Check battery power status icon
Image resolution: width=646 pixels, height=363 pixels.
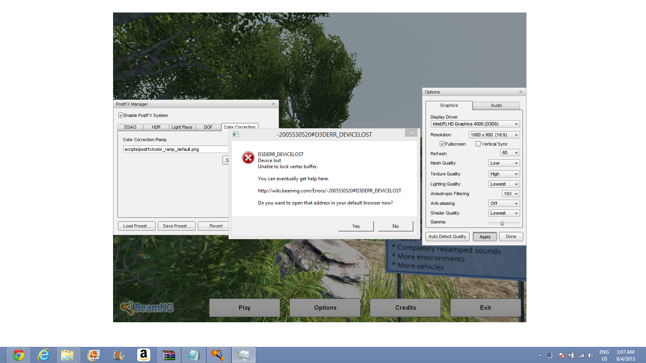tap(571, 355)
